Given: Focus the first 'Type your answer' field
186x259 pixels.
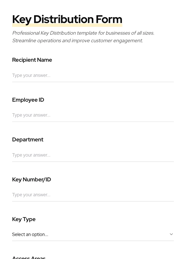Looking at the screenshot, I should [x=93, y=75].
